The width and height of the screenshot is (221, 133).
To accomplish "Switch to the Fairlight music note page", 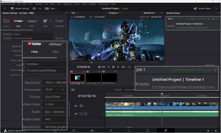I will pyautogui.click(x=147, y=130).
